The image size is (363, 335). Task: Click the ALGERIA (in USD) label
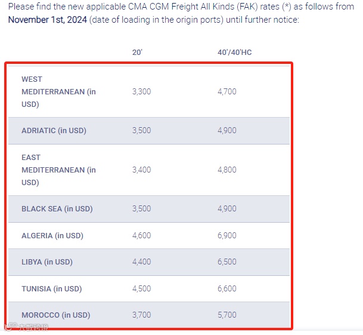[52, 235]
